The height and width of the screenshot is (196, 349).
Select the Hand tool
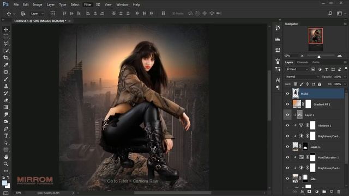(6, 157)
